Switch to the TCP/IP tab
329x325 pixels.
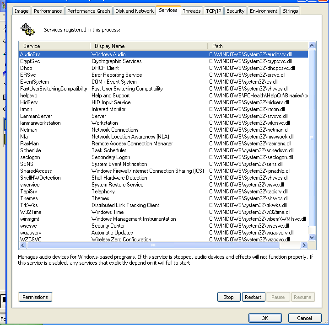tap(214, 11)
